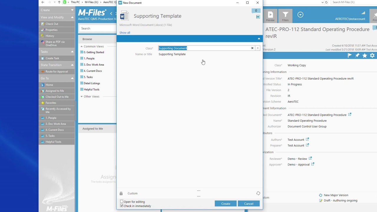Collapse the dialog properties header arrow
This screenshot has height=212, width=377.
pyautogui.click(x=259, y=39)
